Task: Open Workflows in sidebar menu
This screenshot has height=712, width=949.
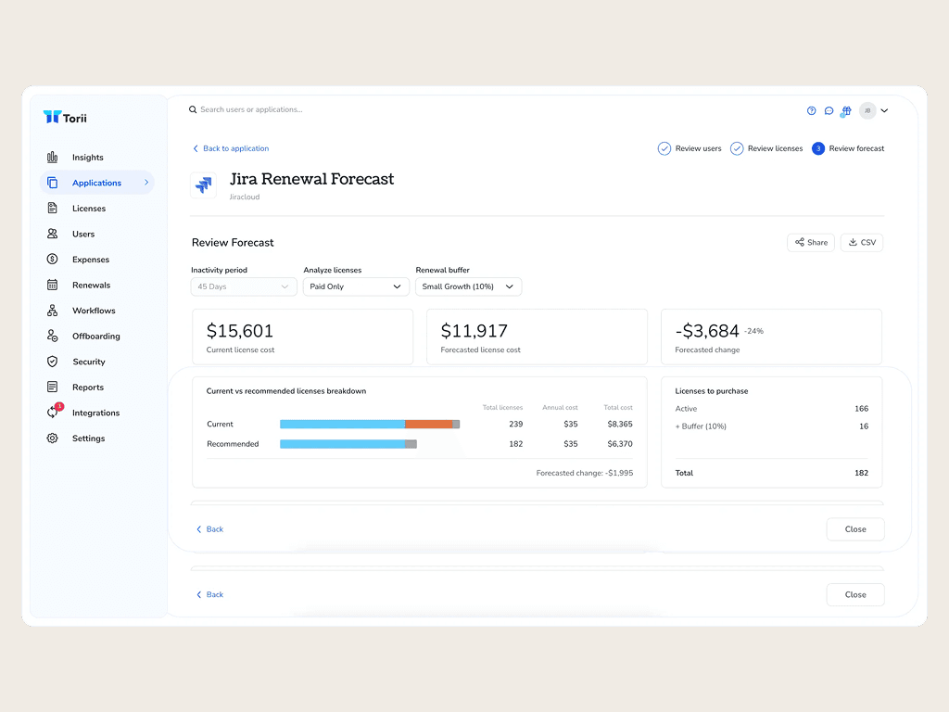Action: [94, 311]
